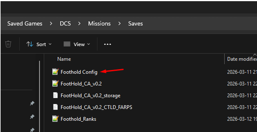The image size is (257, 132).
Task: Click the Foothold Config file icon
Action: [55, 72]
